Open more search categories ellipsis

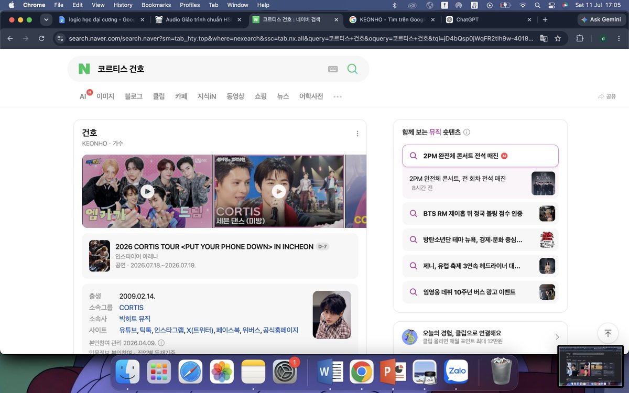(x=338, y=96)
